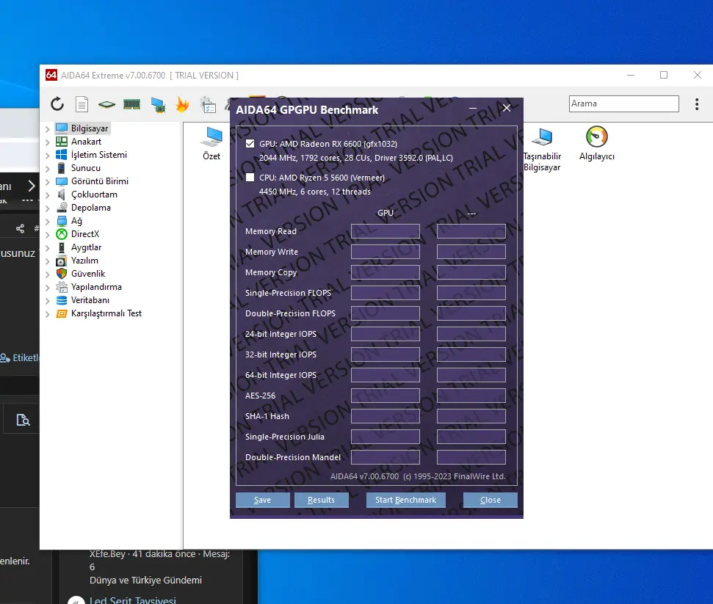Screen dimensions: 713x604
Task: Select Sunucu in the tree
Action: (85, 168)
